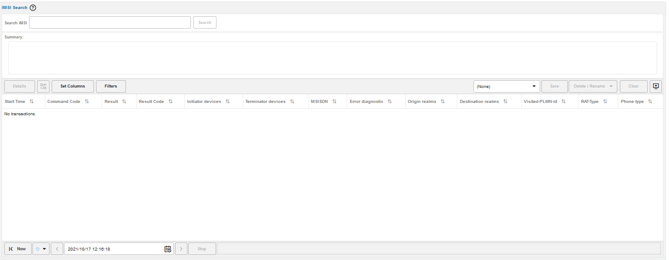Image resolution: width=669 pixels, height=260 pixels.
Task: Open the (None) saved filter dropdown
Action: pos(506,86)
